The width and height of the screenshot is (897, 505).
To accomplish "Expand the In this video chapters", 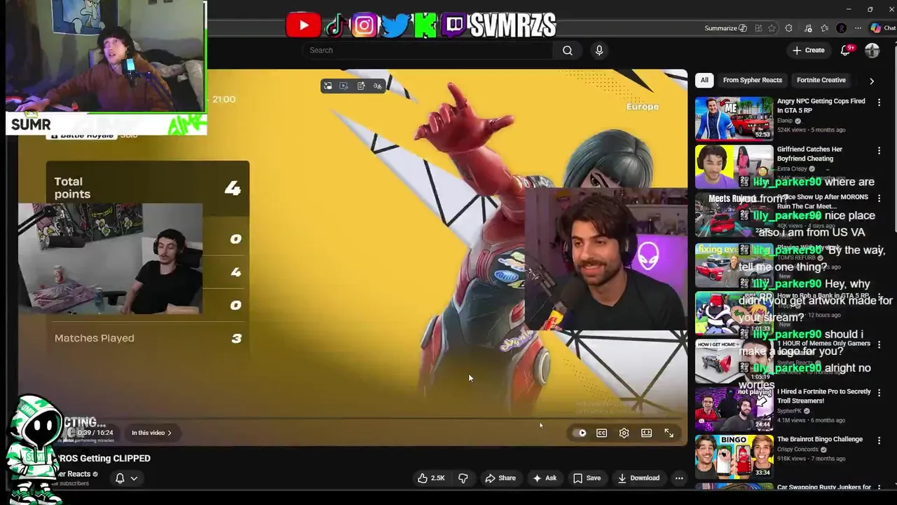I will pyautogui.click(x=151, y=433).
